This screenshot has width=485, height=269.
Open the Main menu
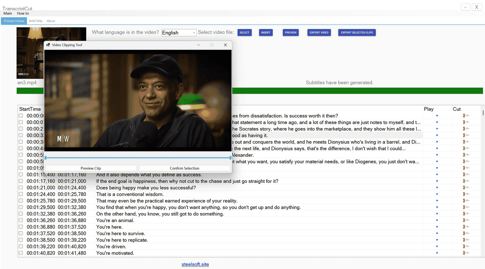point(8,13)
